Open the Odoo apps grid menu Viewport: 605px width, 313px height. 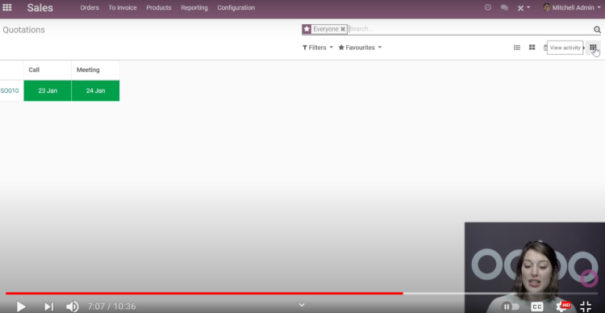[x=7, y=7]
